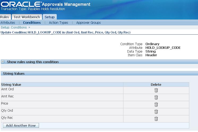The image size is (198, 132).
Task: Select the Amt Ord string value cell
Action: pos(62,90)
